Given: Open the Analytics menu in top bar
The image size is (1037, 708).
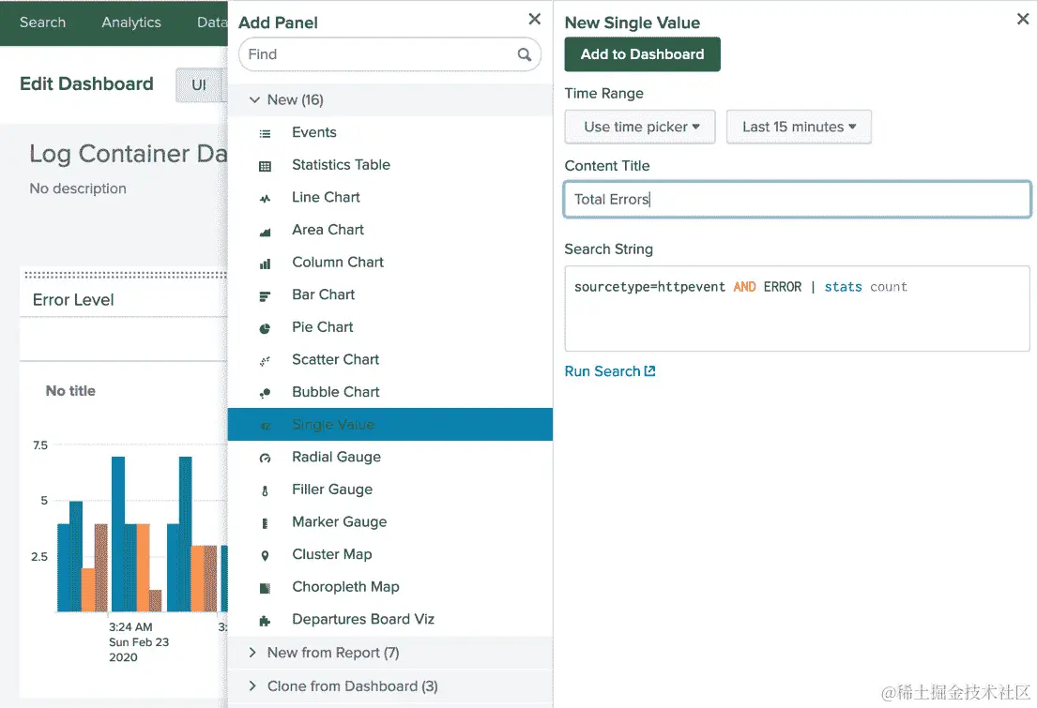Looking at the screenshot, I should [x=131, y=23].
